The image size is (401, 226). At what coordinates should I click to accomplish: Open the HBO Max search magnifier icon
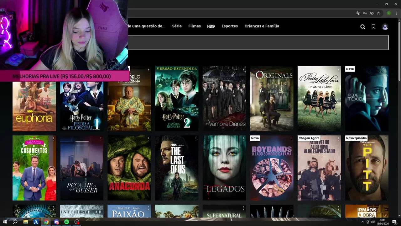tap(362, 27)
